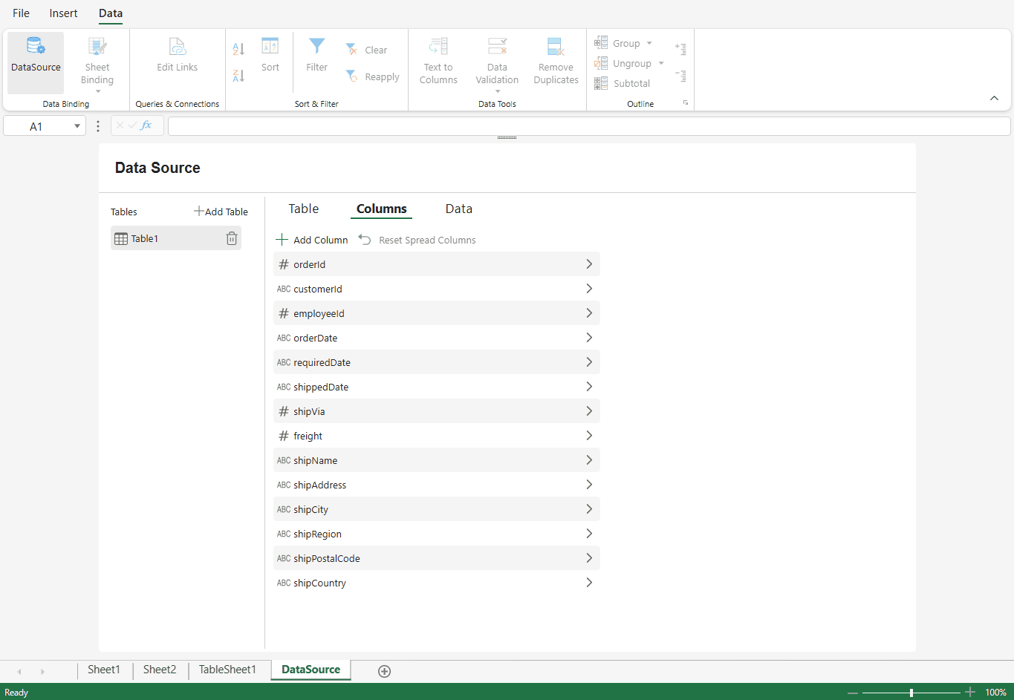The width and height of the screenshot is (1014, 700).
Task: Click the Add Table button
Action: tap(221, 212)
